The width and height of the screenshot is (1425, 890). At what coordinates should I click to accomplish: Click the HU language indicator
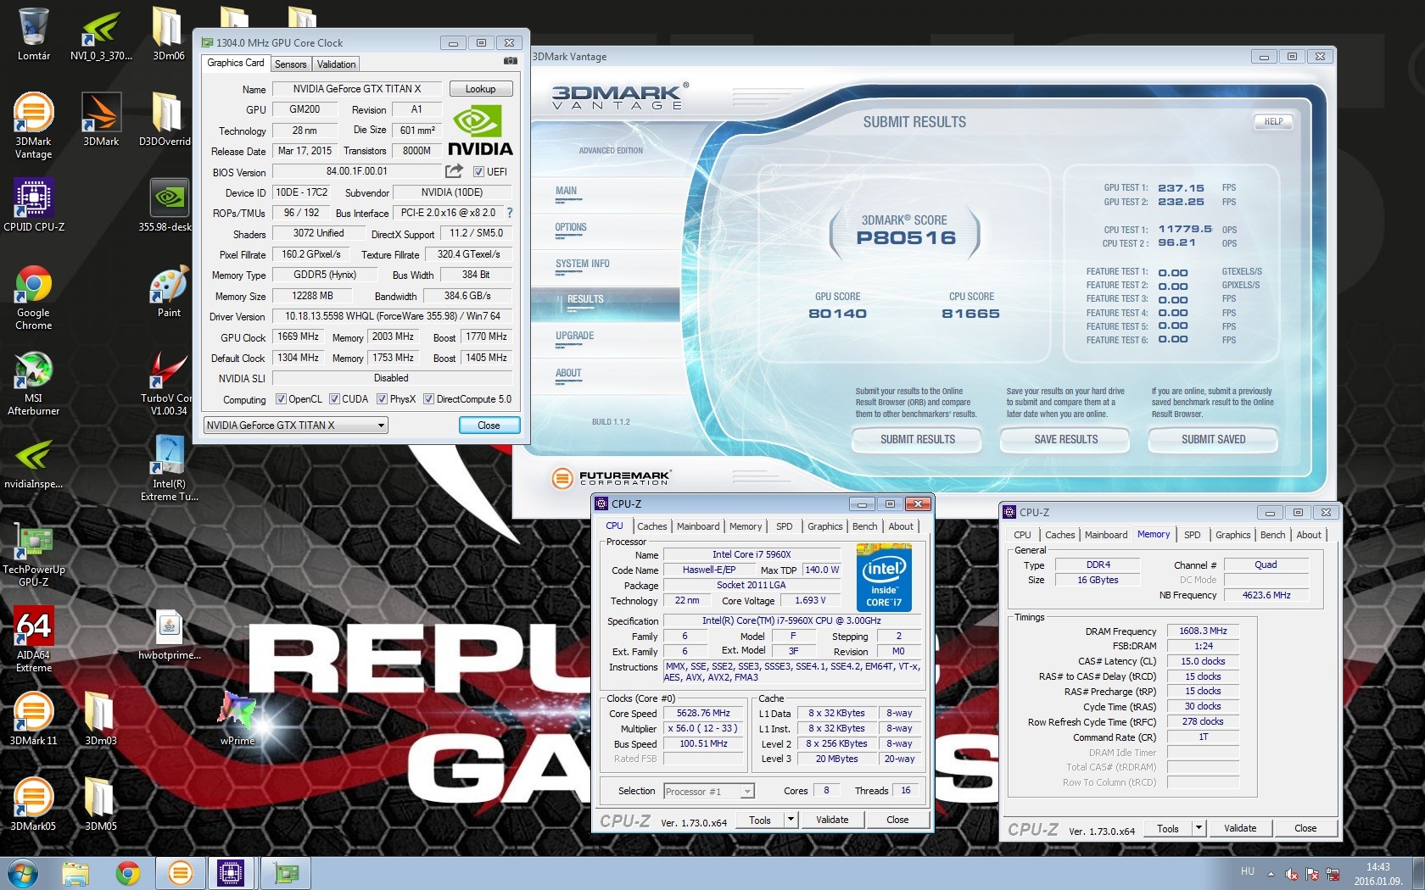1247,871
